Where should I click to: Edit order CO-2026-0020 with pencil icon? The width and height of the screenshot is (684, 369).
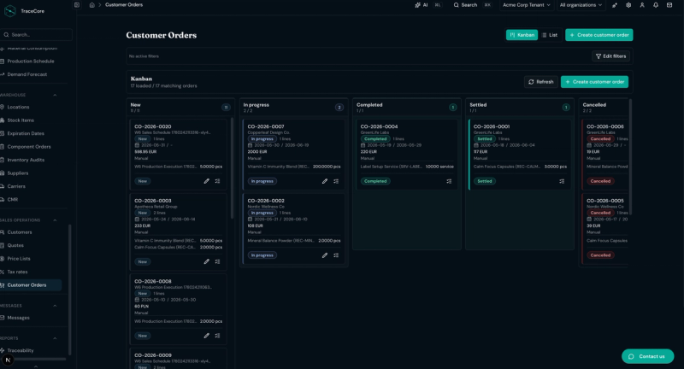(207, 181)
